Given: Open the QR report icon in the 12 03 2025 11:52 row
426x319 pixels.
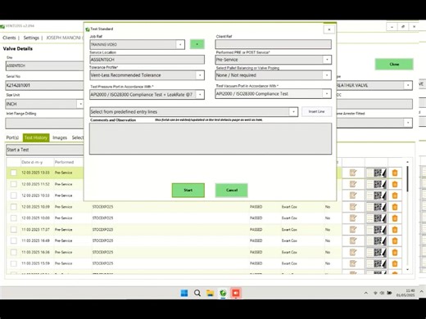Looking at the screenshot, I should (377, 184).
